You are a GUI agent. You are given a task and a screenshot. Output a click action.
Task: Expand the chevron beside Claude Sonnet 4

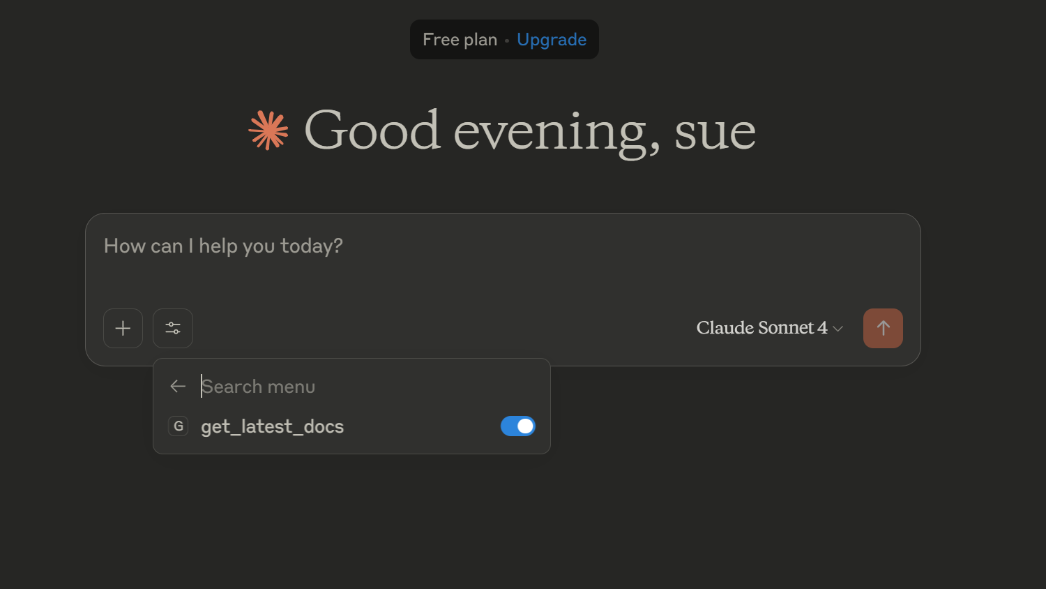(837, 328)
